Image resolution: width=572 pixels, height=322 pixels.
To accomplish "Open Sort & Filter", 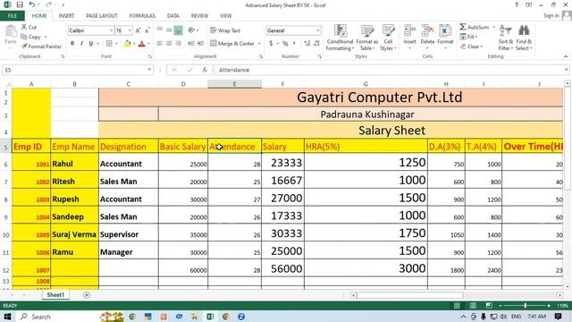I will coord(506,38).
